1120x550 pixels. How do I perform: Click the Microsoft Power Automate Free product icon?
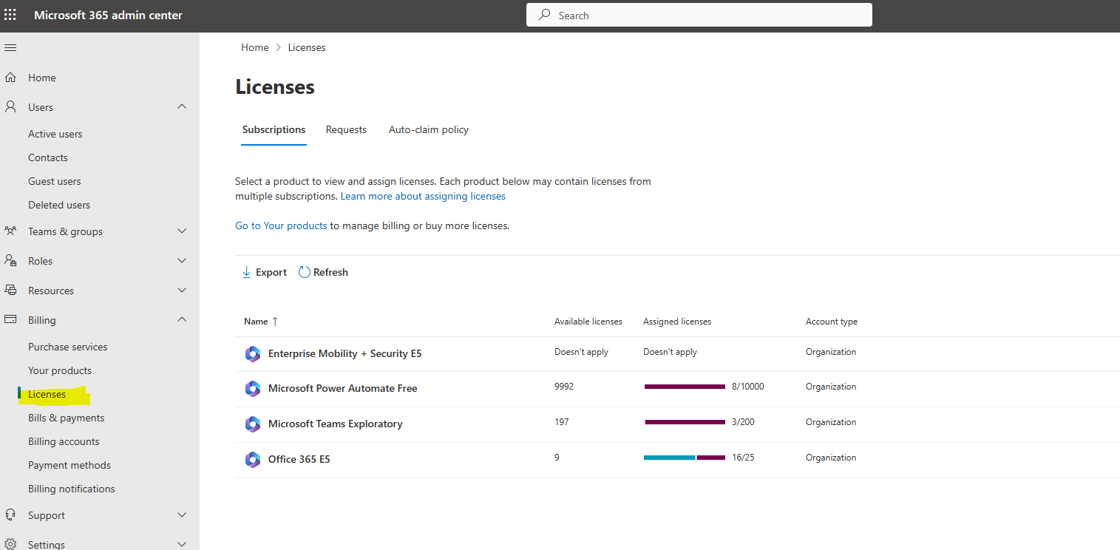pos(253,388)
